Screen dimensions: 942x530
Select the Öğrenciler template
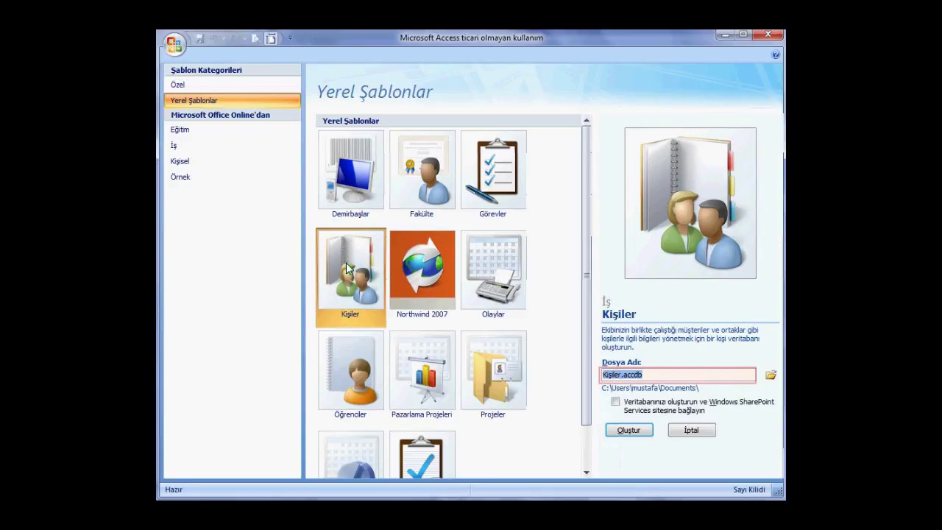pos(350,375)
